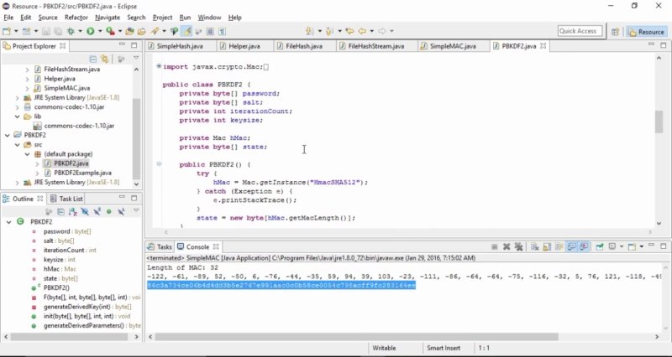
Task: Toggle Link with Editor in Project Explorer
Action: point(104,59)
